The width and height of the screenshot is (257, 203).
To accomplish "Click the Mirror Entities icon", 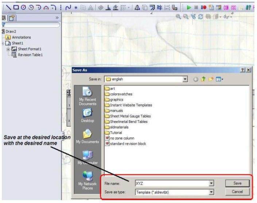I will (x=137, y=7).
